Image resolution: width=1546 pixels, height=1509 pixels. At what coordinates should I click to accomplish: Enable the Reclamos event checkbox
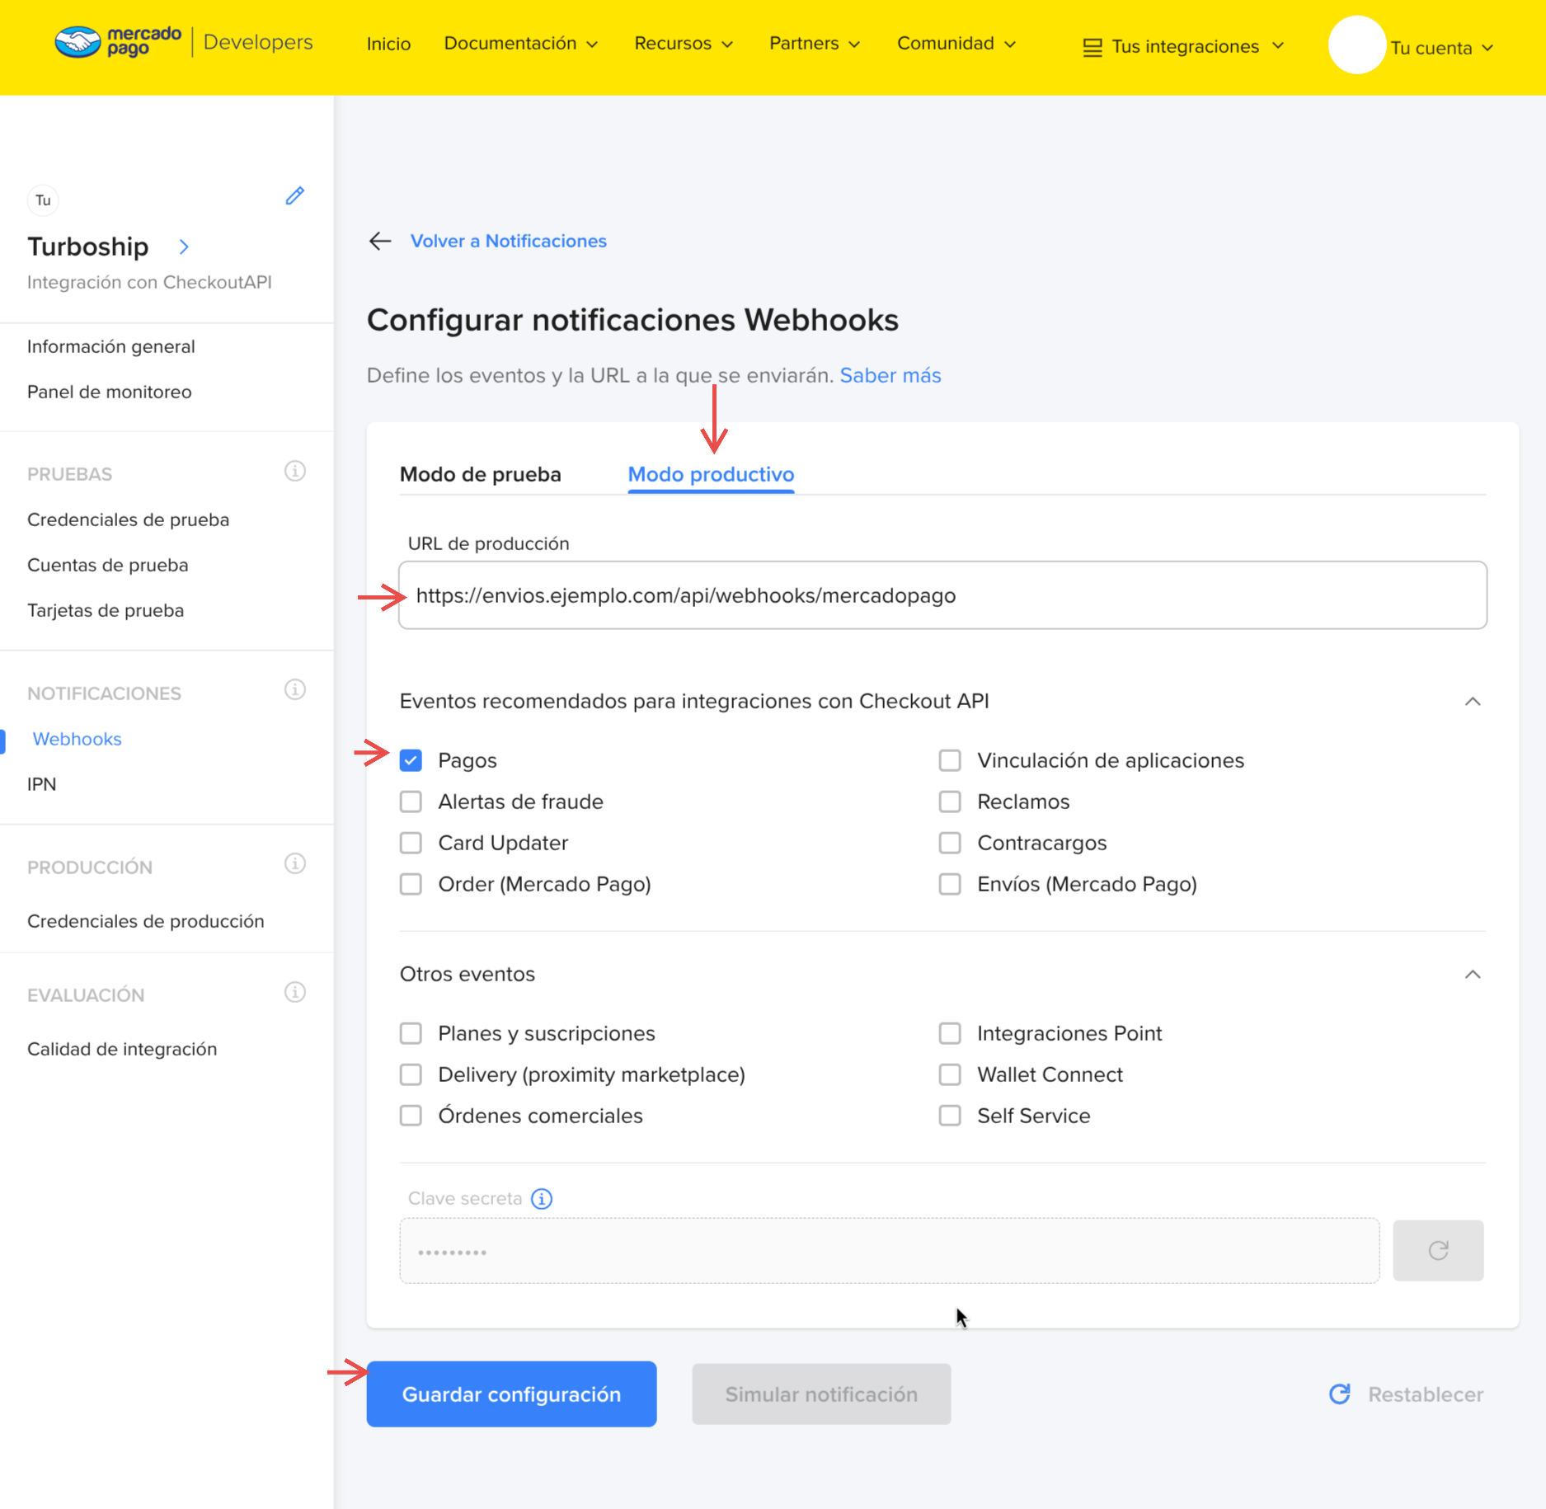point(950,801)
